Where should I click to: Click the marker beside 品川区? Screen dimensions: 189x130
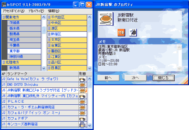tap(49, 62)
